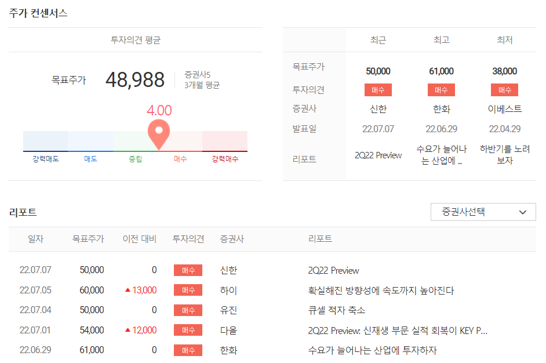Click the date 22.07.04 in report list
Screen dimensions: 546x363
(x=35, y=310)
